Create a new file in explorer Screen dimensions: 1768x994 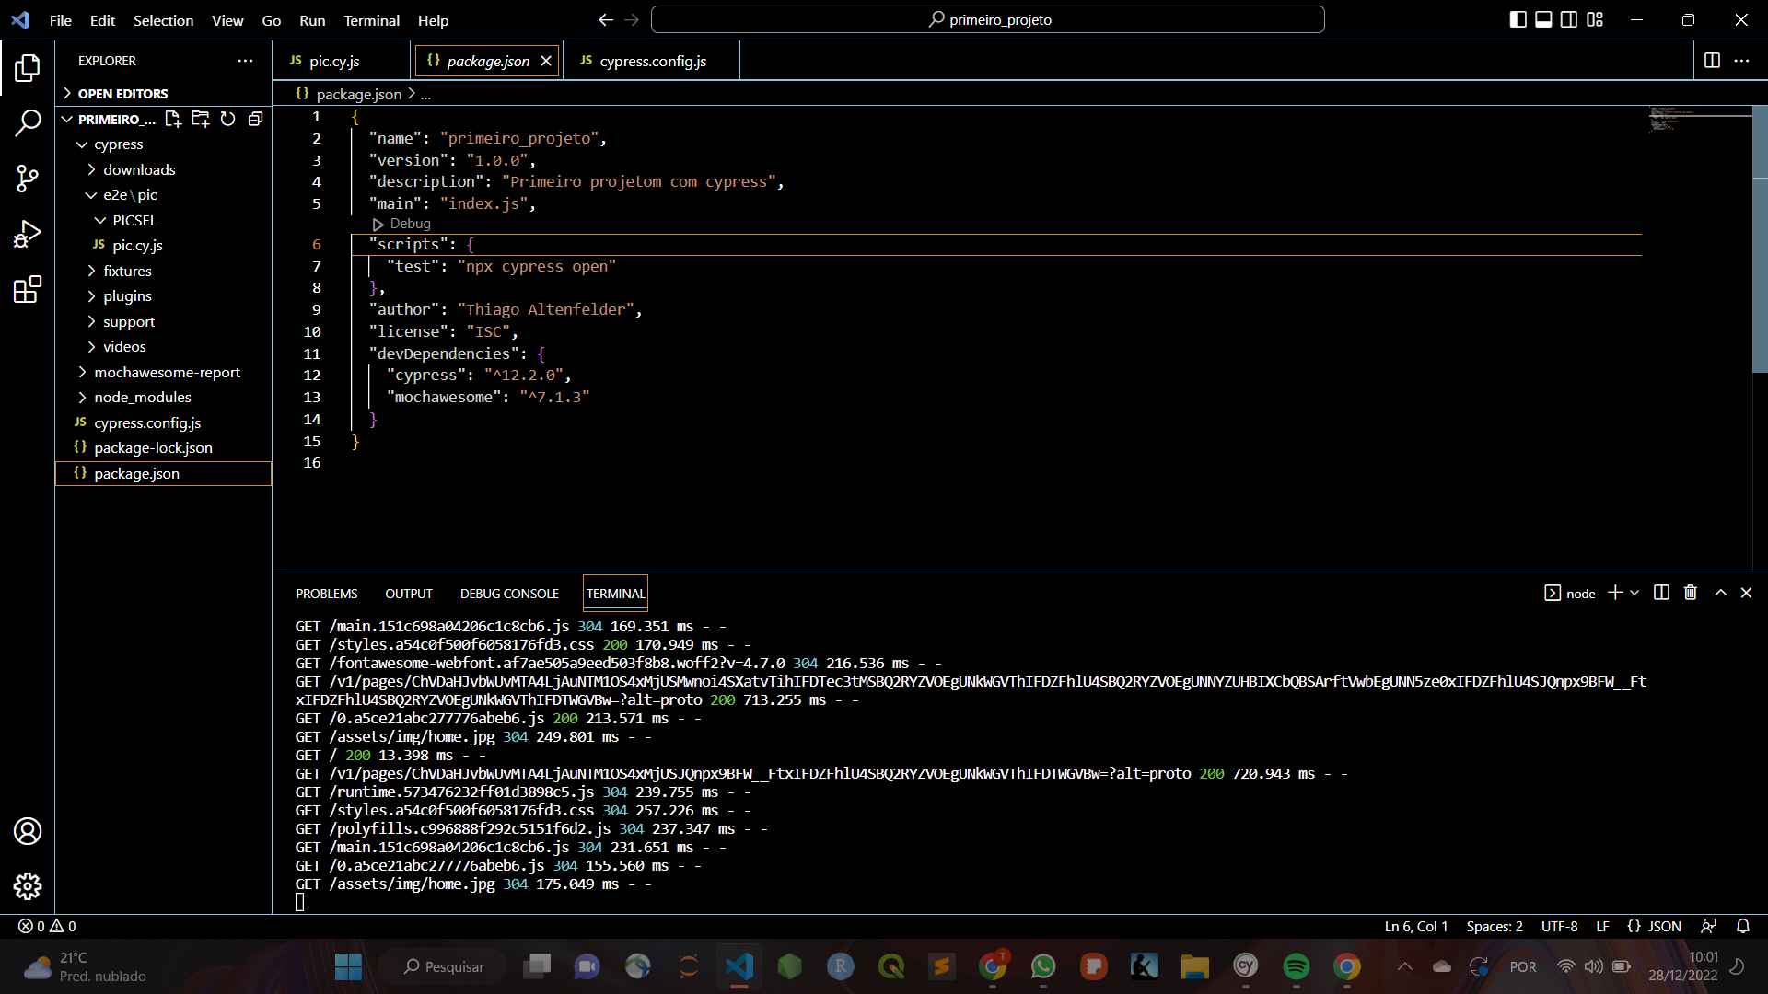click(x=173, y=119)
